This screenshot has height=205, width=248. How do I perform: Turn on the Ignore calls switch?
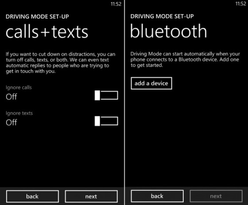106,95
